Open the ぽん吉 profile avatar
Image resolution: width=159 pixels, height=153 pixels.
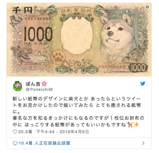click(18, 86)
